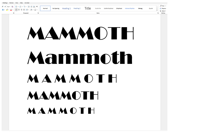Click the Increase Indent icon
Screen dimensions: 200x133
pyautogui.click(x=31, y=6)
